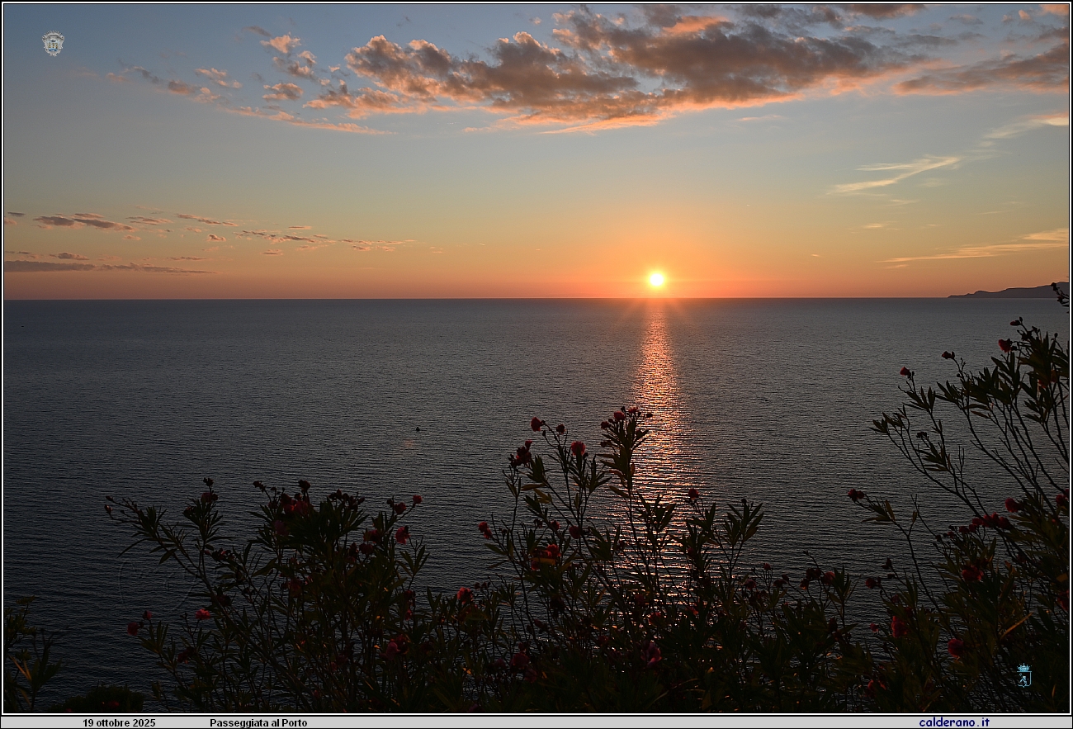Screen dimensions: 1073x729
Task: Click the tall oleander bush on the right edge
Action: pos(1015,429)
